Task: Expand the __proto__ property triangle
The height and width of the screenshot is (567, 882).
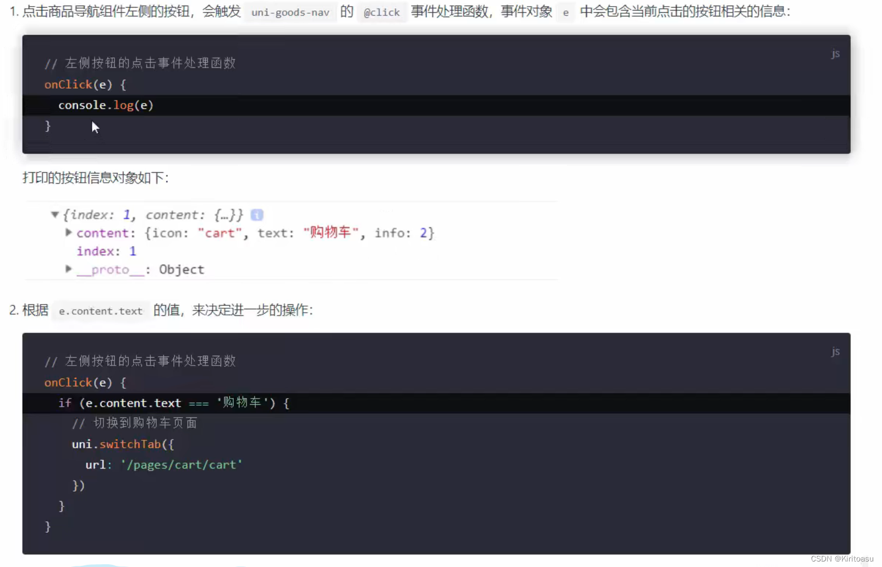Action: 69,269
